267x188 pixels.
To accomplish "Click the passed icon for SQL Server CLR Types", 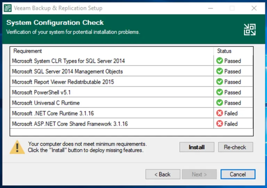I will coord(219,61).
